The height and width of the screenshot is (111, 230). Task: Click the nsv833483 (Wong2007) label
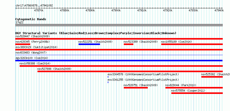pyautogui.click(x=31, y=53)
